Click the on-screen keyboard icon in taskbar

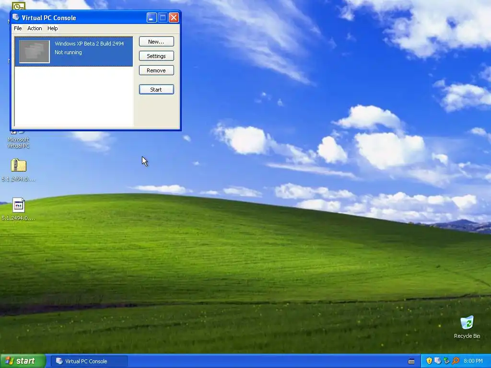[411, 361]
